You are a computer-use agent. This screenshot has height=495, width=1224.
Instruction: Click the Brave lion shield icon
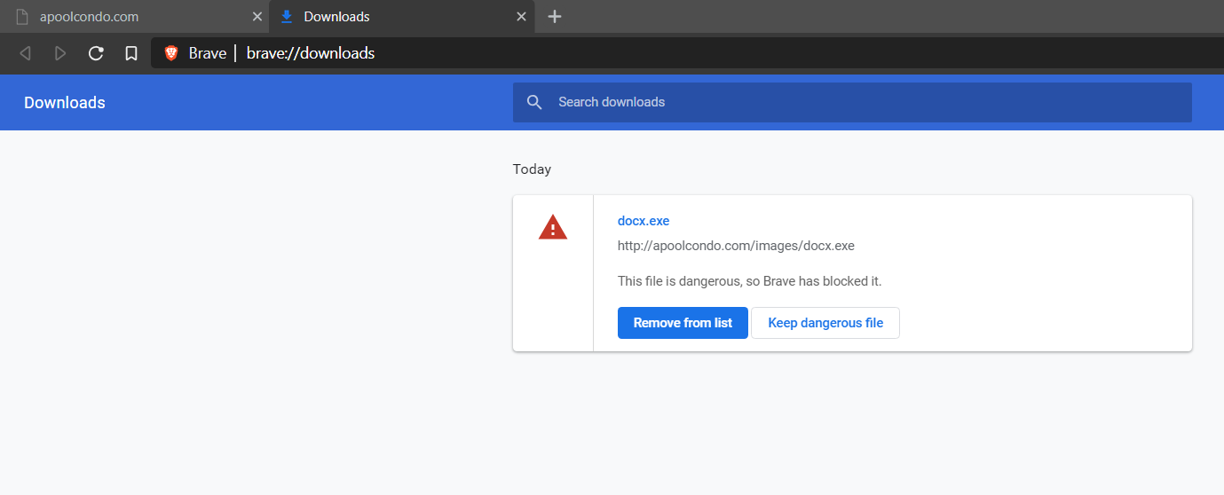[171, 53]
